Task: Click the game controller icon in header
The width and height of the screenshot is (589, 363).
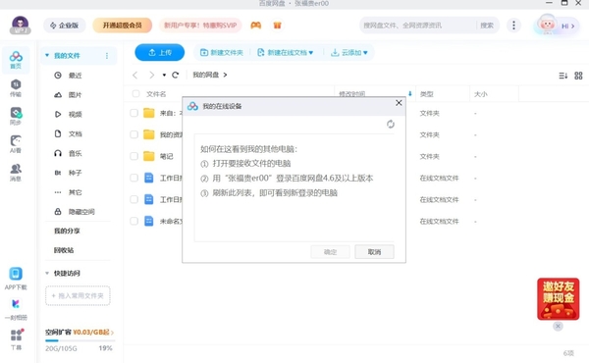Action: [256, 26]
